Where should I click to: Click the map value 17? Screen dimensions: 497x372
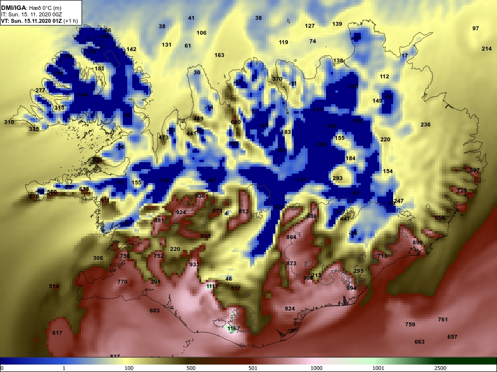pos(405,56)
